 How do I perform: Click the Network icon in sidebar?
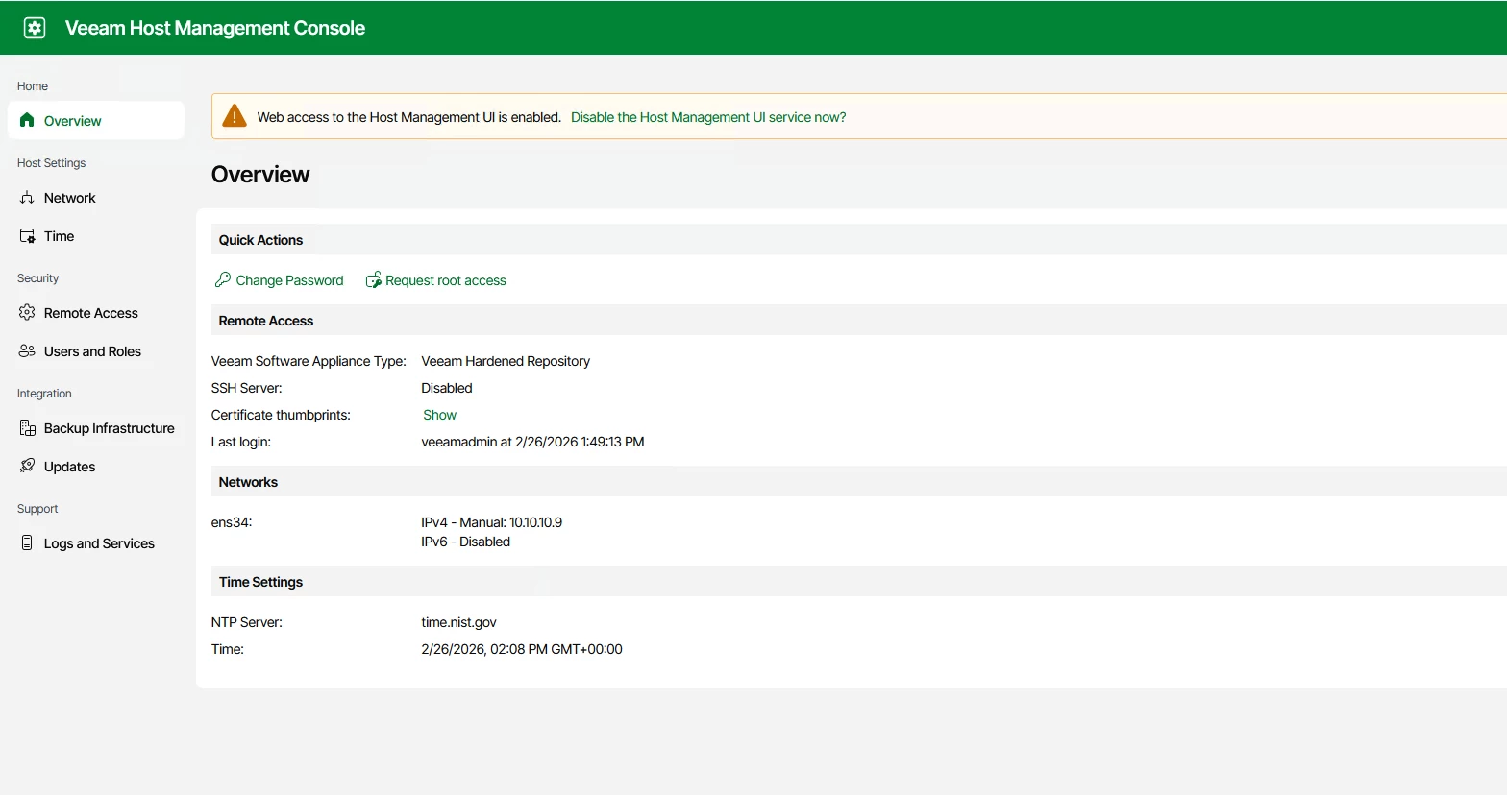27,198
